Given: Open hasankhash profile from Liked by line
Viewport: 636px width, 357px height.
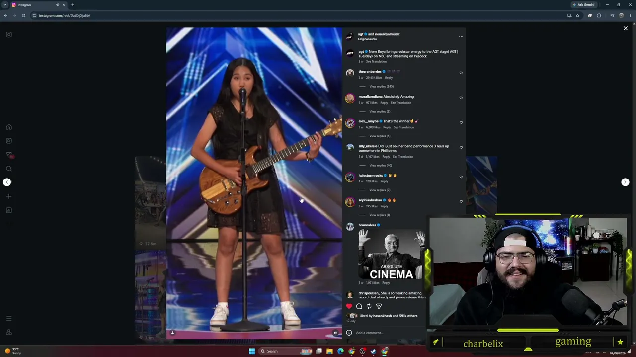Looking at the screenshot, I should click(x=382, y=316).
